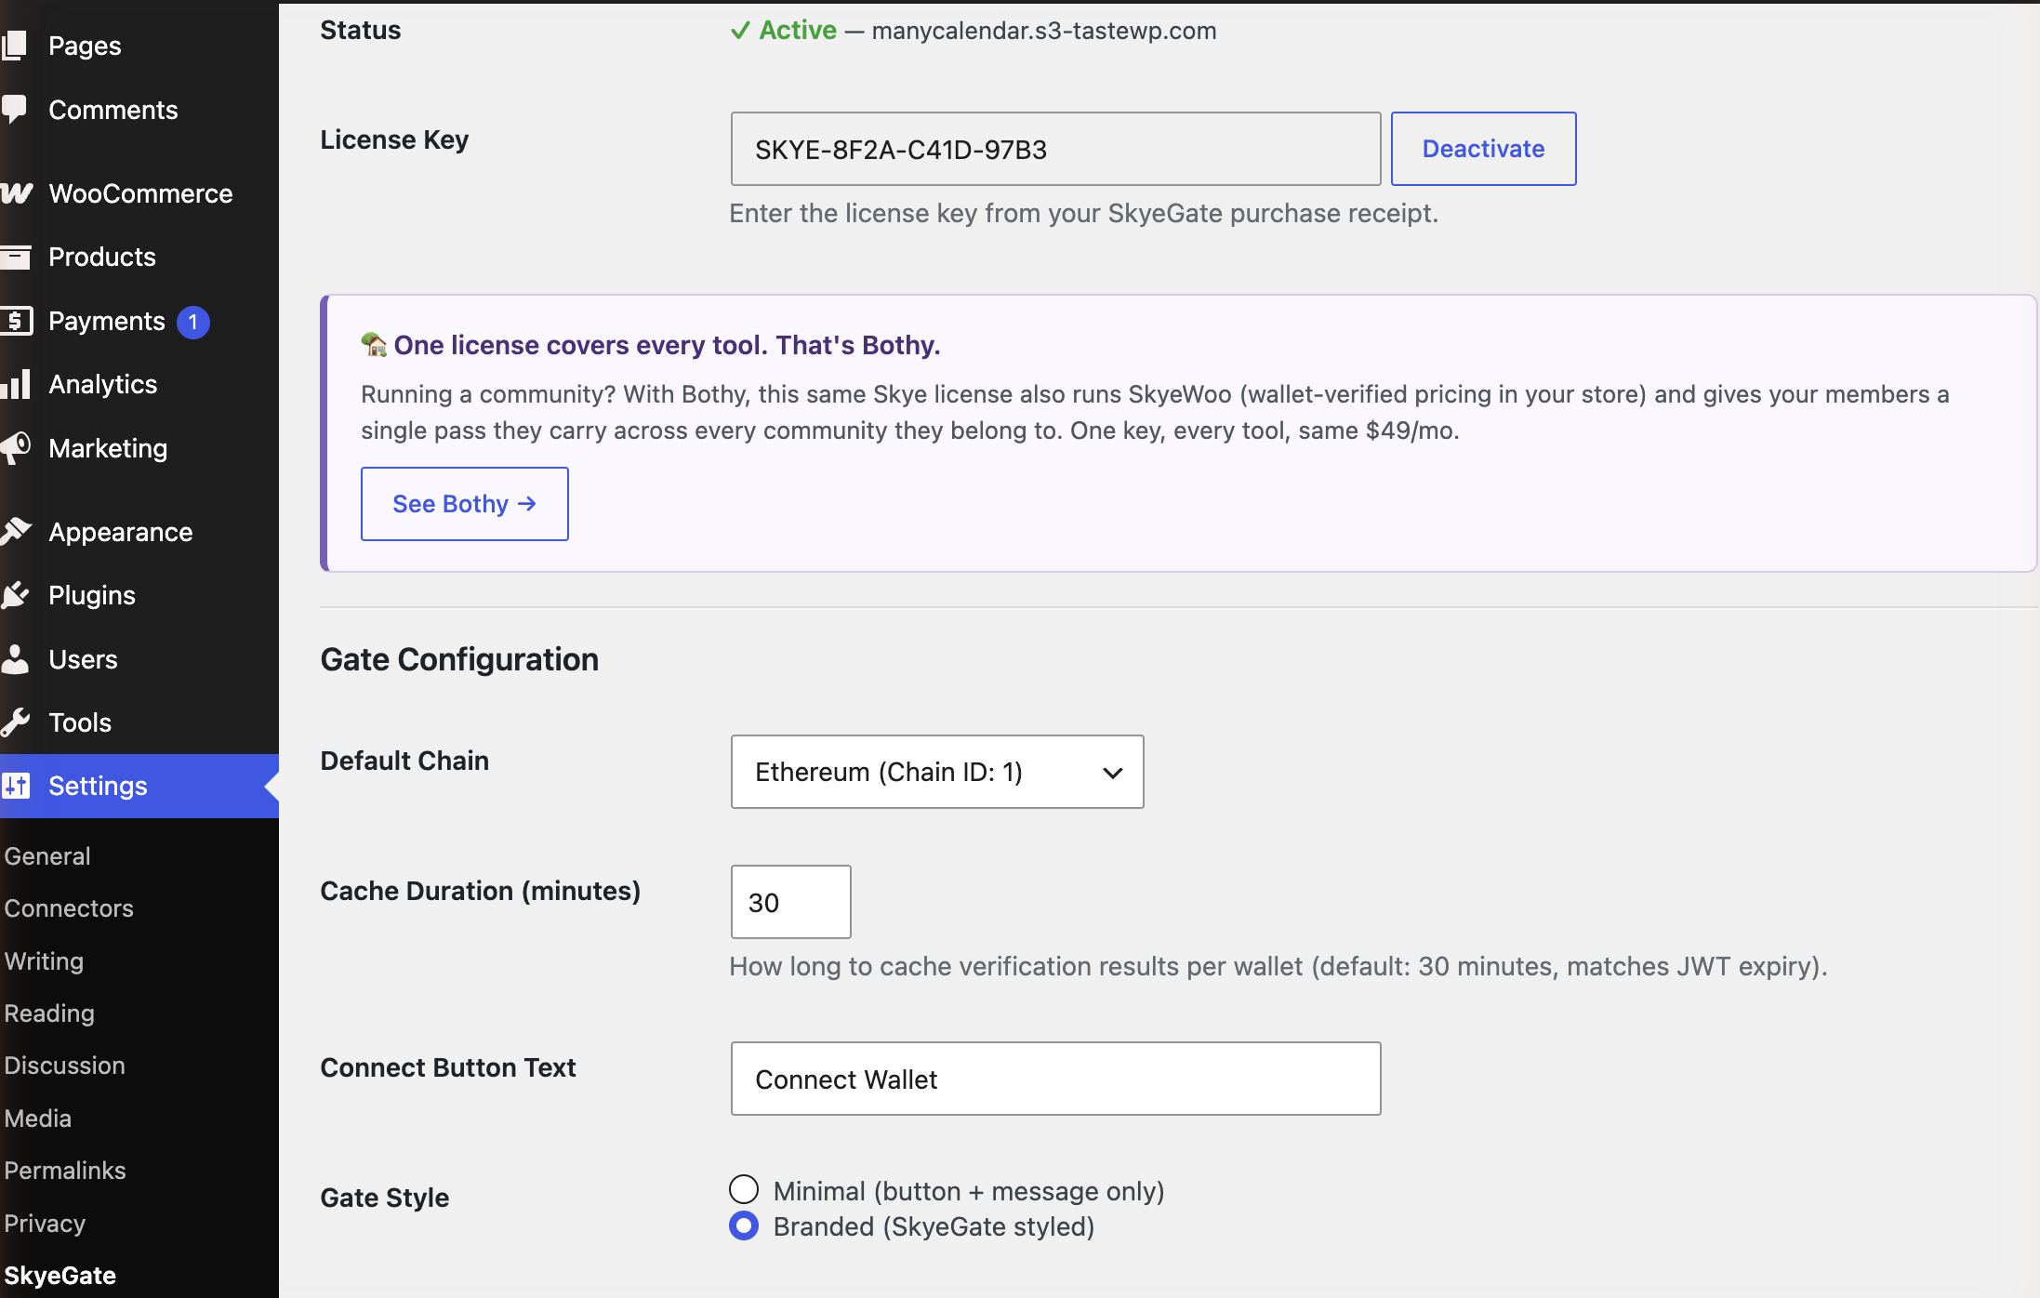Click the Comments speech bubble icon
The image size is (2040, 1298).
pos(14,109)
